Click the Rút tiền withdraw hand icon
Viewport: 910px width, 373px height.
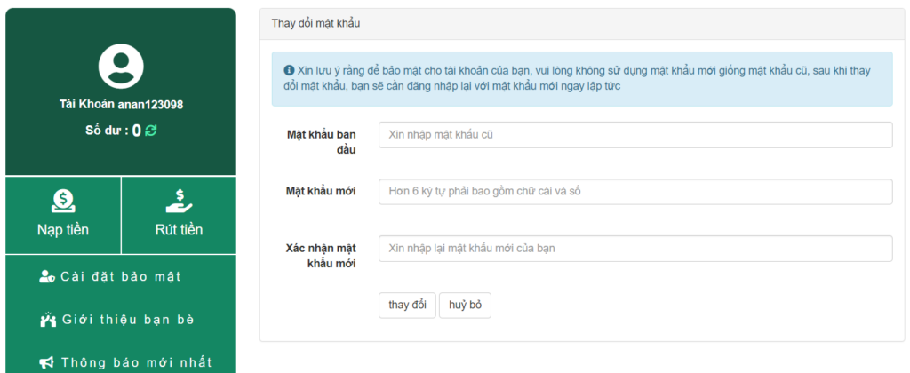coord(179,202)
